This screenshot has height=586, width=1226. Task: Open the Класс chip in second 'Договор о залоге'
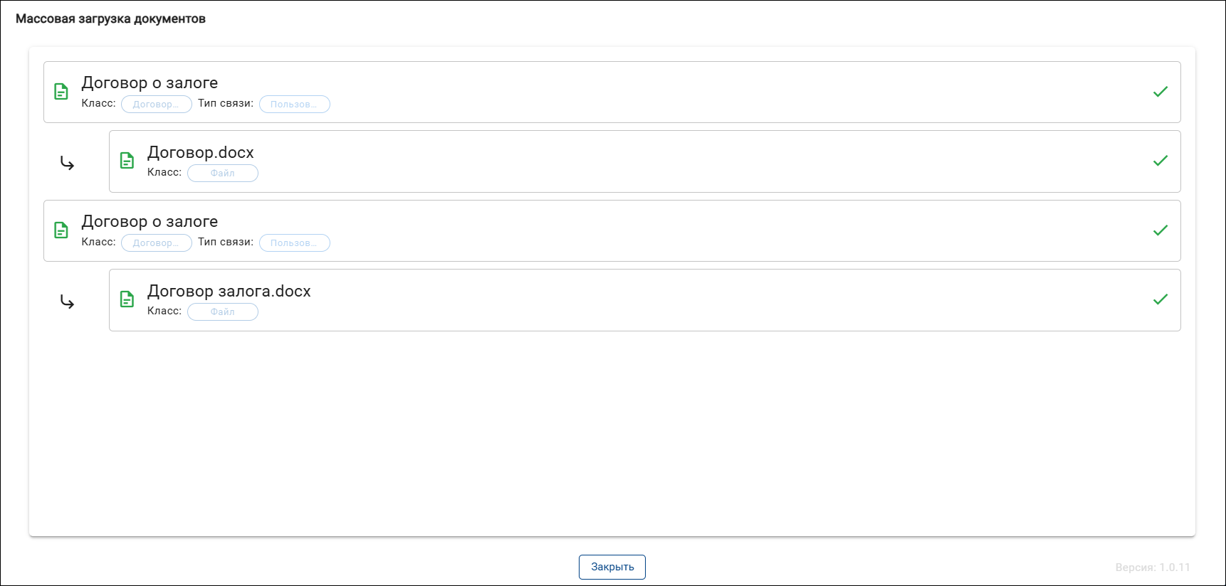[x=157, y=243]
